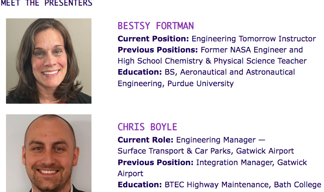Select the Chris Boyle name heading
The image size is (324, 192).
click(x=147, y=127)
